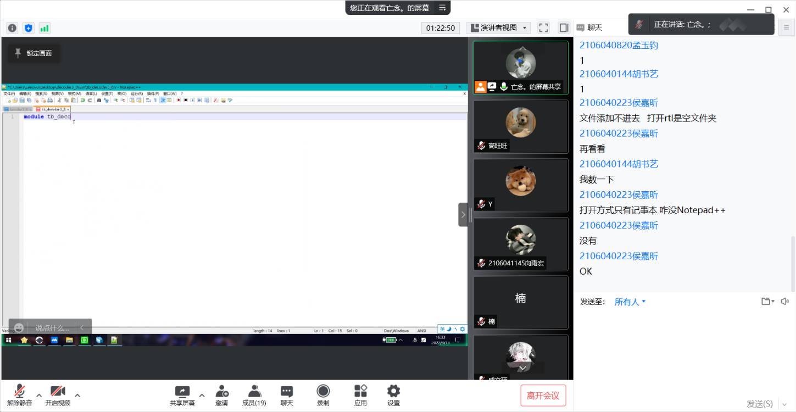Select 楠 participant thumbnail
The image size is (796, 412).
tap(520, 302)
